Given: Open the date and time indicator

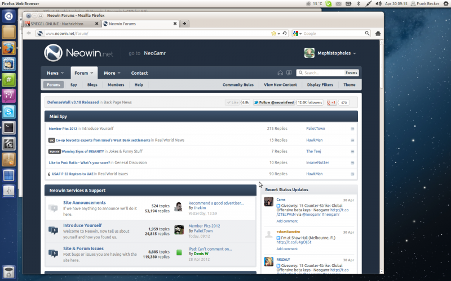Looking at the screenshot, I should coord(396,4).
